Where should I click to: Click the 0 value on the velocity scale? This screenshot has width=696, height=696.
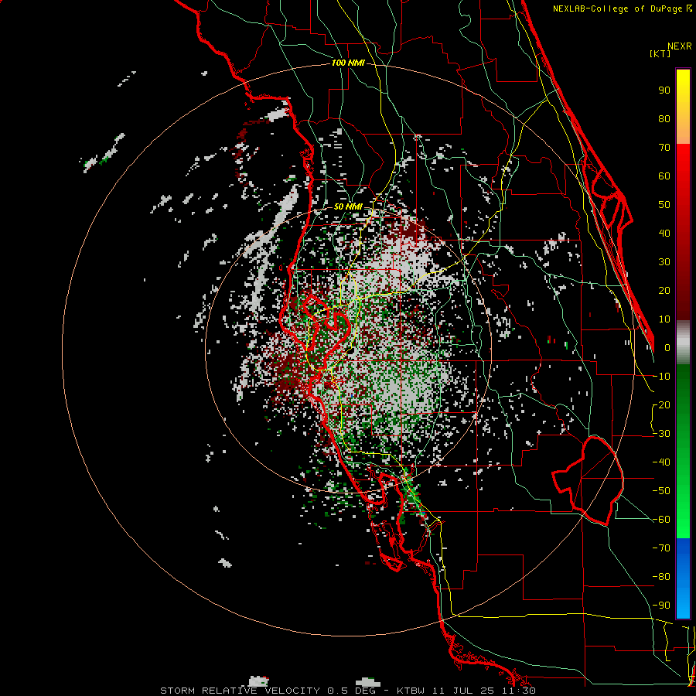[667, 348]
